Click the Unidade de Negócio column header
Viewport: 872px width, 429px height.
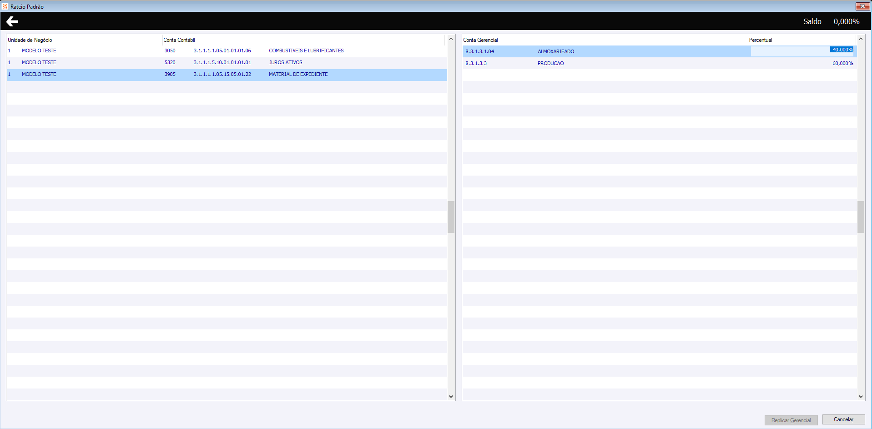click(x=30, y=40)
